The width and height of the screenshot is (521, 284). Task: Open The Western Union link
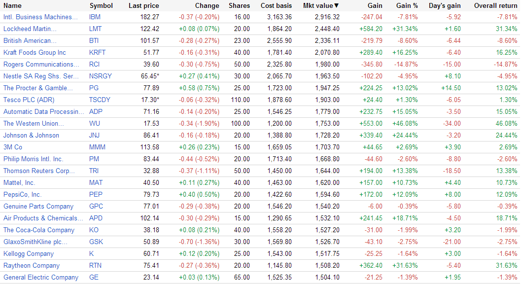(34, 124)
